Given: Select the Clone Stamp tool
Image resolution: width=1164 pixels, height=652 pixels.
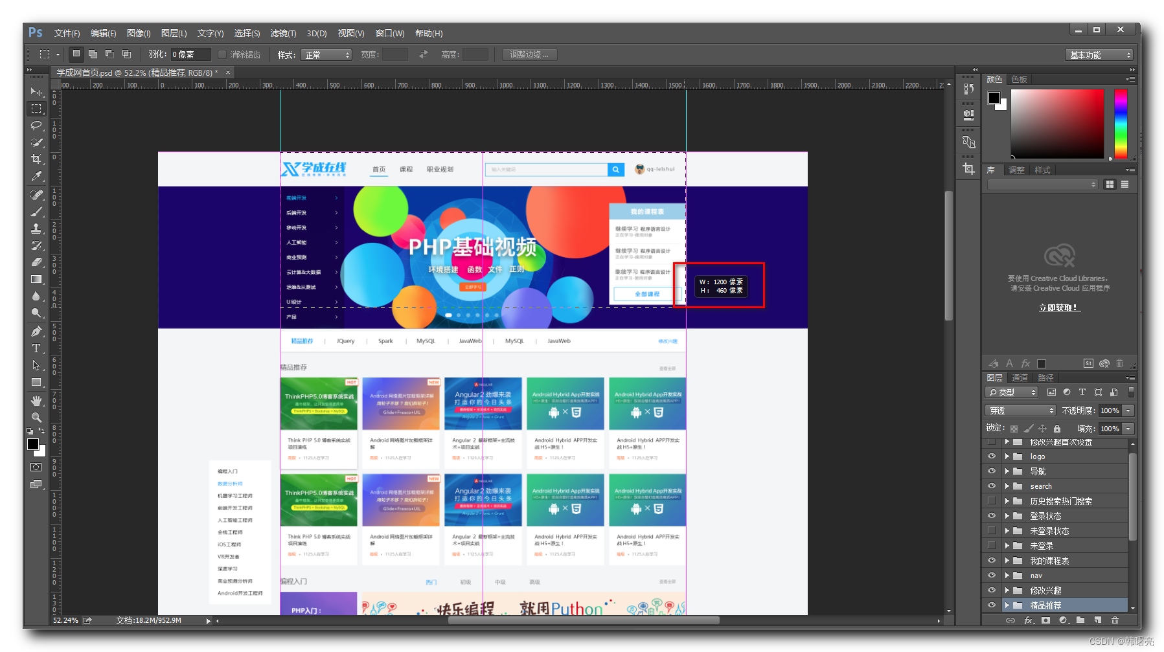Looking at the screenshot, I should click(x=36, y=229).
